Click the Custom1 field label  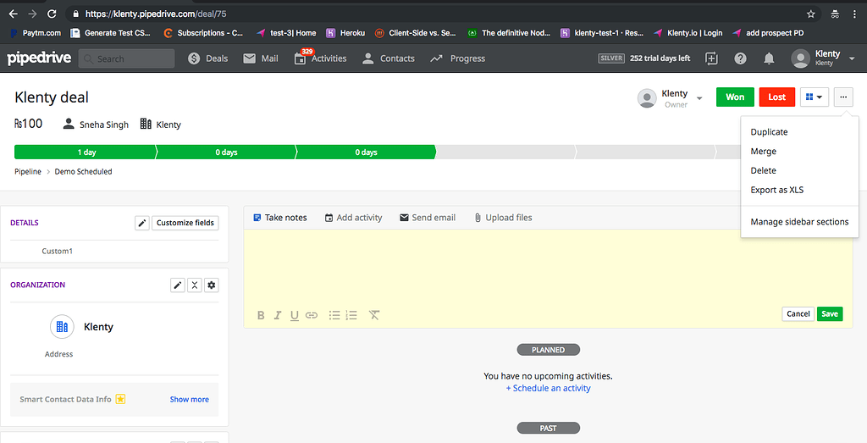pyautogui.click(x=58, y=251)
